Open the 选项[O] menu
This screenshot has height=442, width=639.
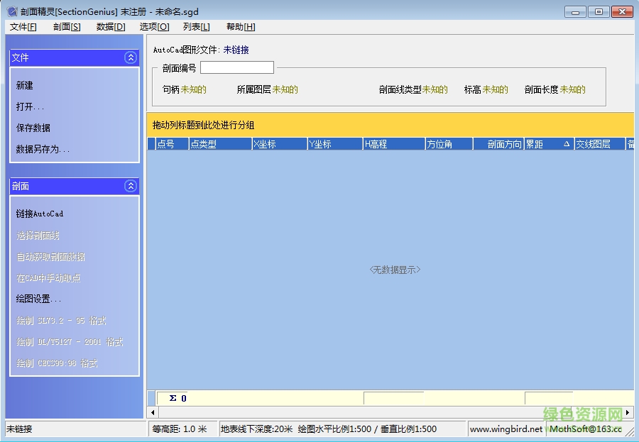click(x=154, y=27)
